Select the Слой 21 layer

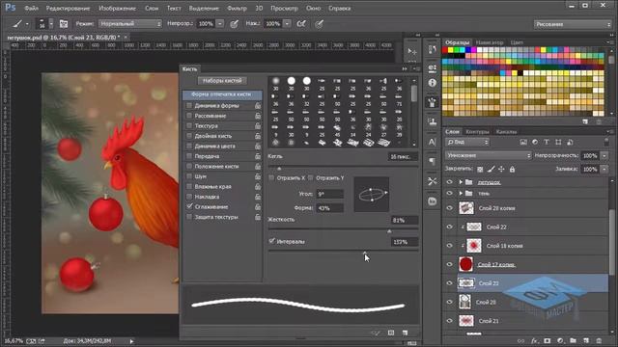pyautogui.click(x=489, y=321)
